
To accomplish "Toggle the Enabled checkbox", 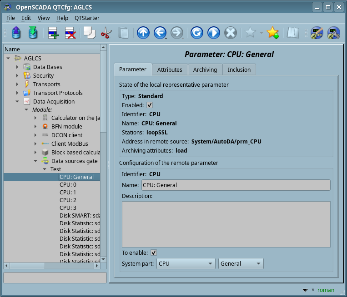I will coord(150,105).
